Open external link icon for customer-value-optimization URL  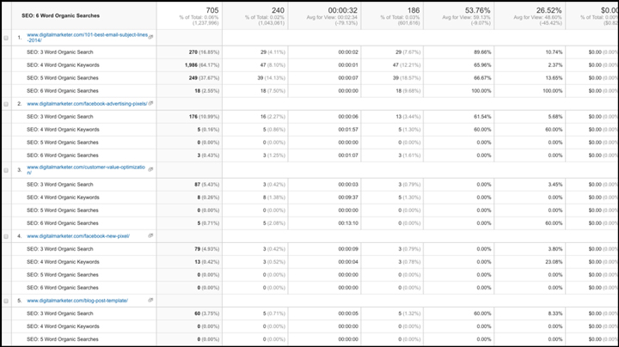(x=151, y=168)
